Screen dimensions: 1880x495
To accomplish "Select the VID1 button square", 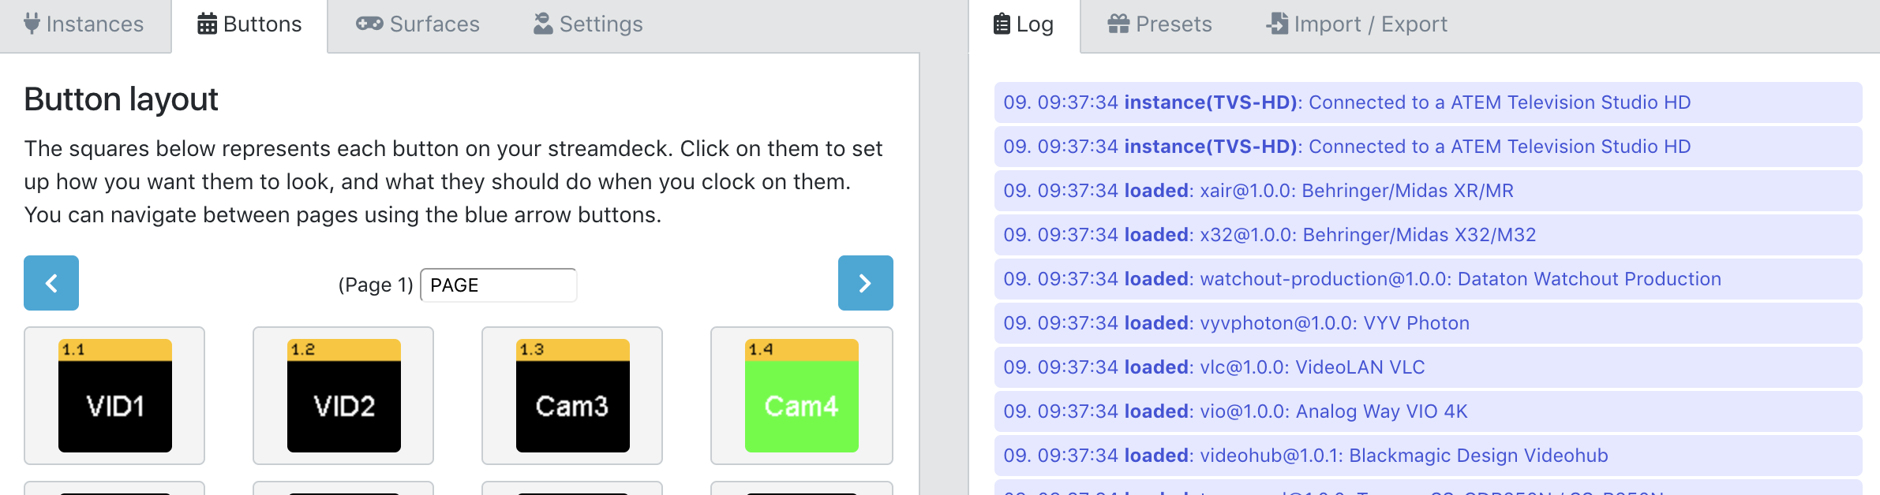I will [113, 396].
